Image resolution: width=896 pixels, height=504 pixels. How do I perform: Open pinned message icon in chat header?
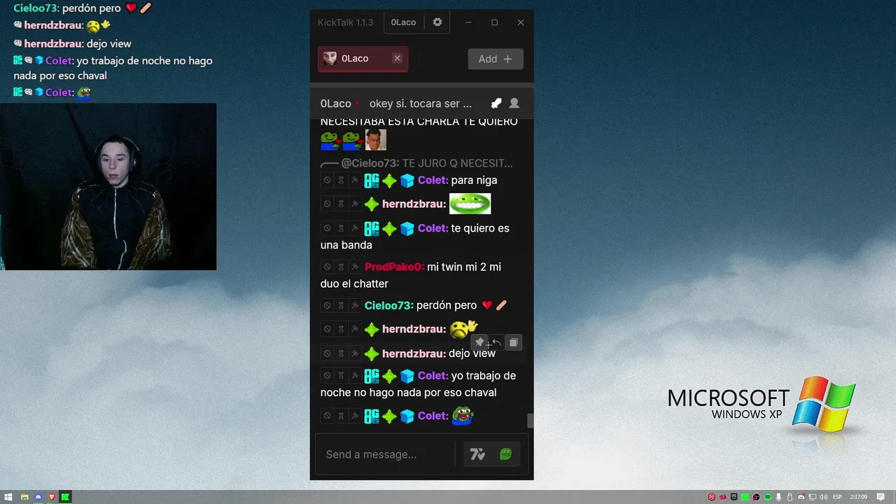[496, 104]
